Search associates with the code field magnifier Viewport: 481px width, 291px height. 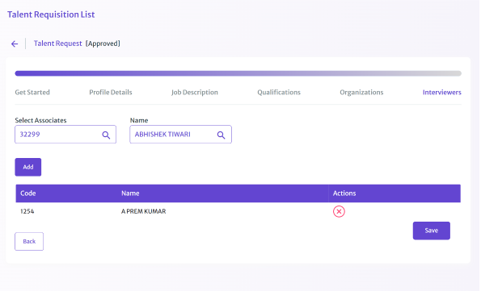click(x=106, y=135)
